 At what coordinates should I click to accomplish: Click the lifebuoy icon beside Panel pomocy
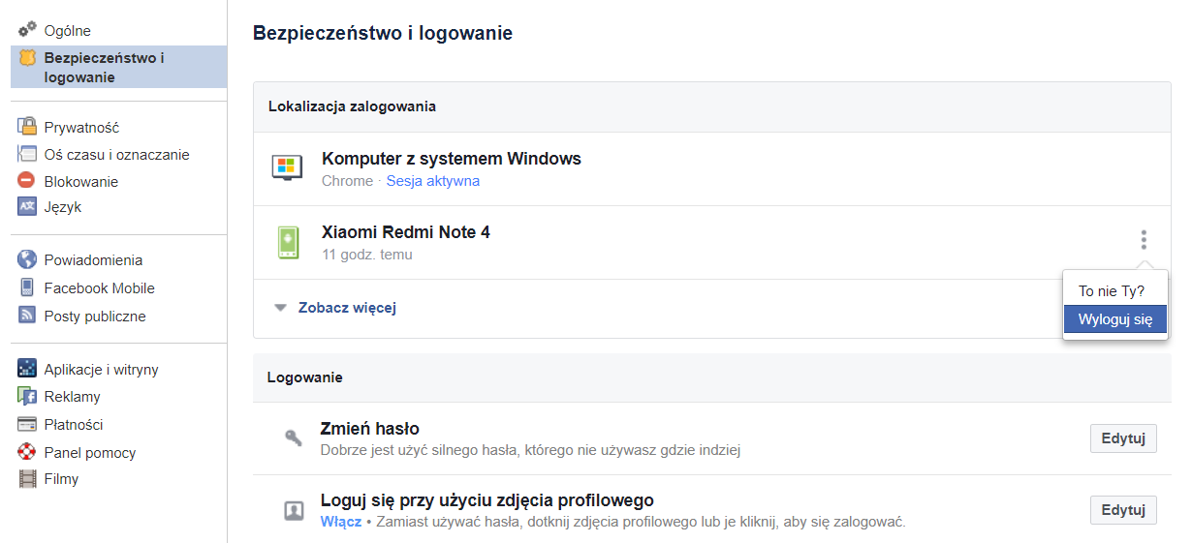pos(27,452)
